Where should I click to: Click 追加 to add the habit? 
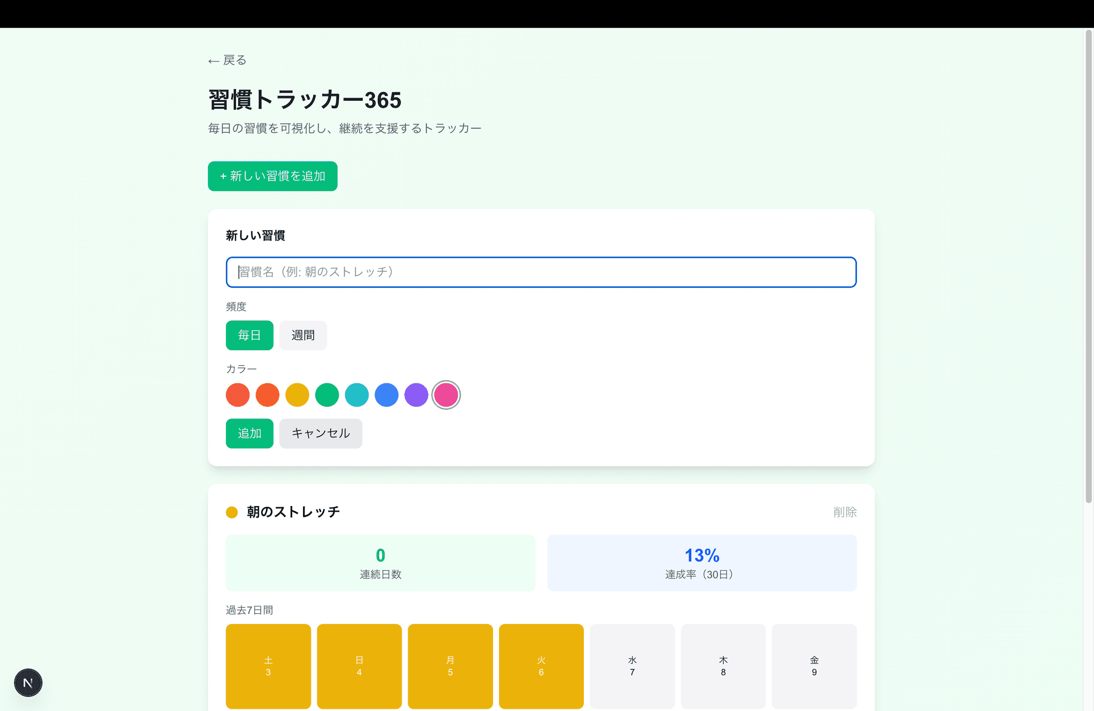click(x=249, y=433)
